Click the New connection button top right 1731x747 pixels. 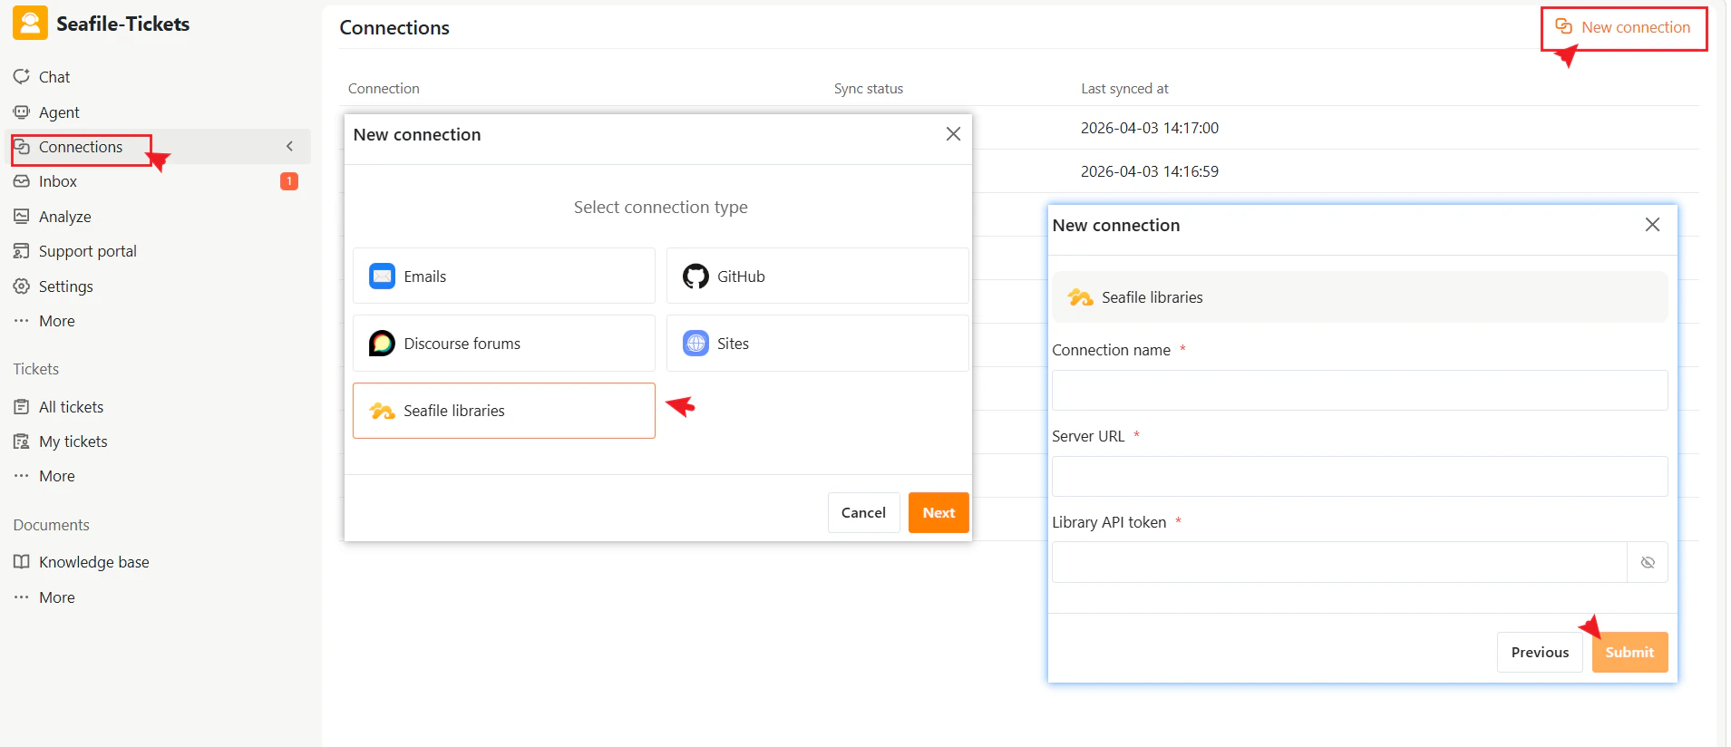pyautogui.click(x=1623, y=27)
